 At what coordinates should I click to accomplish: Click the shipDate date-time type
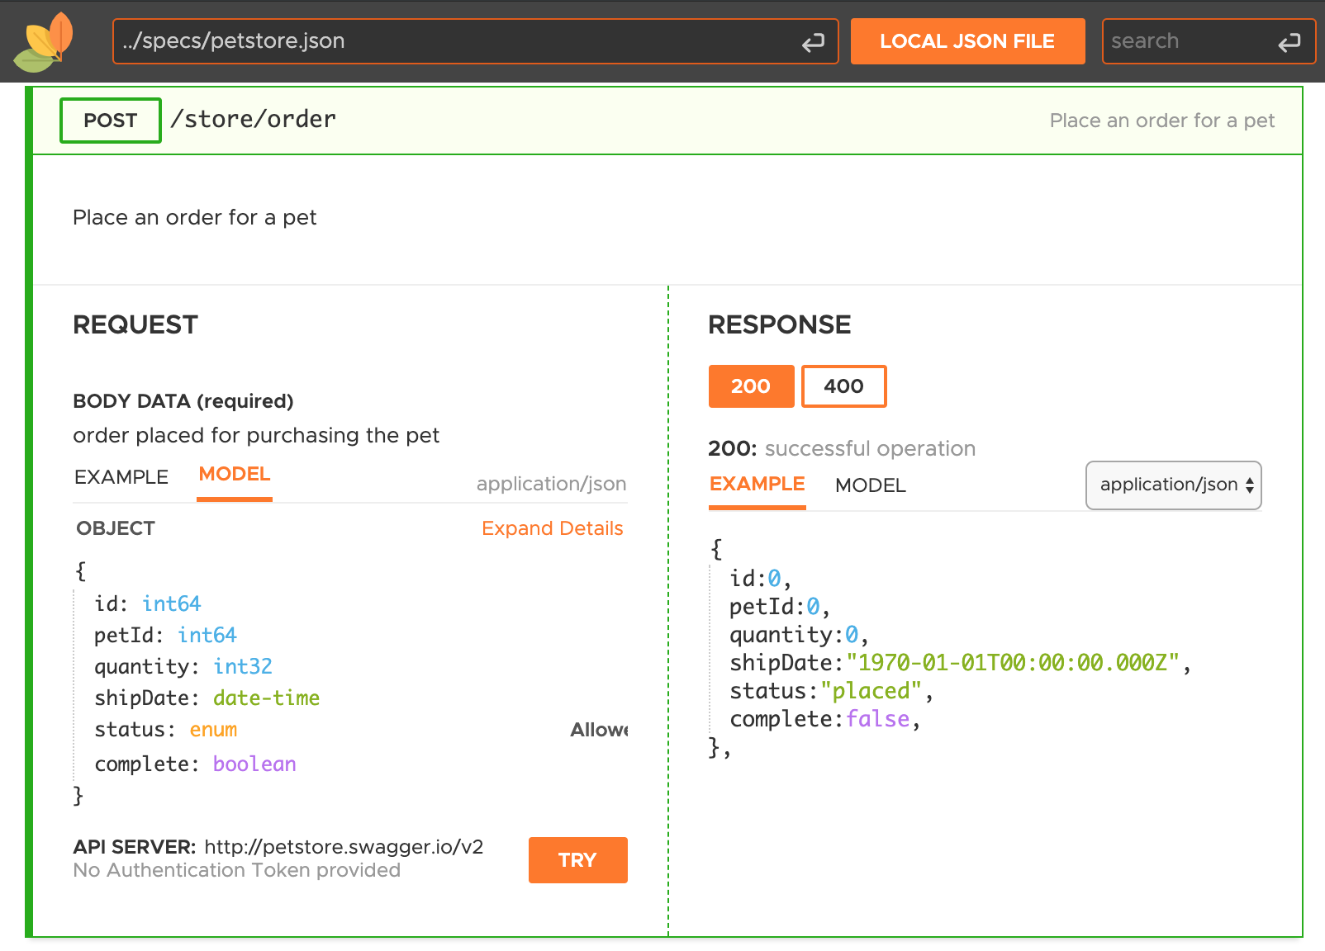point(266,698)
